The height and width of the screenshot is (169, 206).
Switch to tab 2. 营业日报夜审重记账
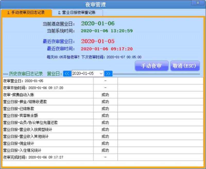tap(77, 13)
